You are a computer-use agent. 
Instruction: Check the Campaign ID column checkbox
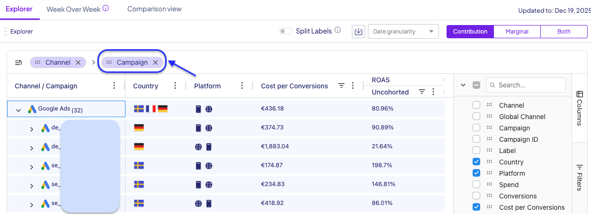(x=476, y=139)
